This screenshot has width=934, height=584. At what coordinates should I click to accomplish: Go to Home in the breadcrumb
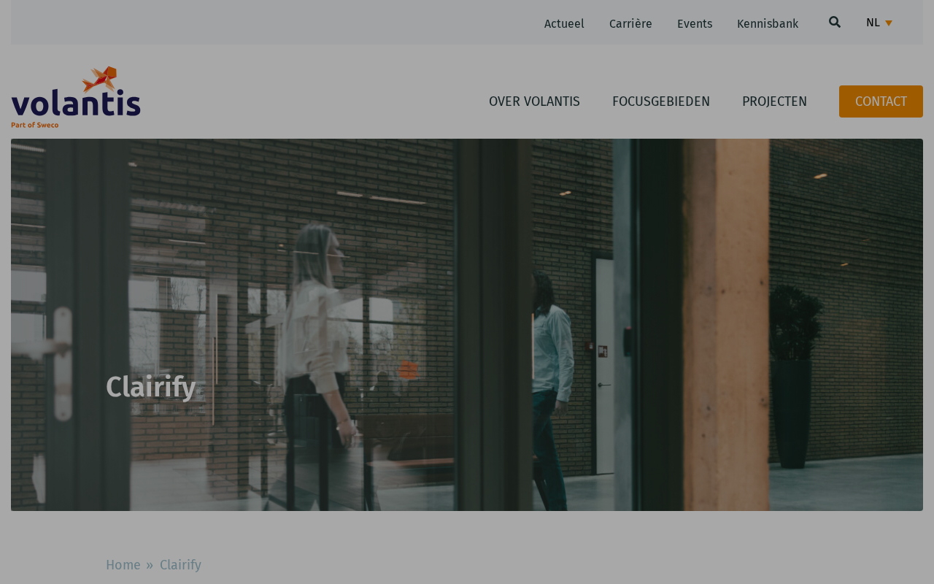coord(123,565)
